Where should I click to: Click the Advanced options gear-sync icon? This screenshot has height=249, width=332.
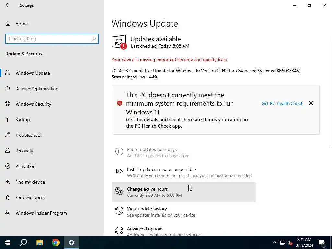[x=119, y=231]
